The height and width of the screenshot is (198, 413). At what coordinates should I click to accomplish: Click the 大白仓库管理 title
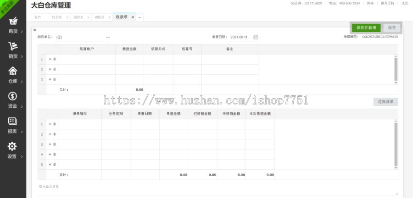(x=51, y=5)
